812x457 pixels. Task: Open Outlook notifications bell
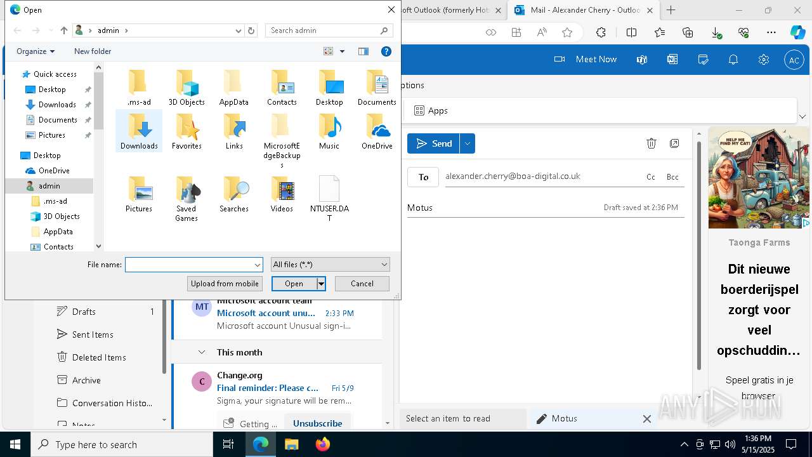click(733, 59)
